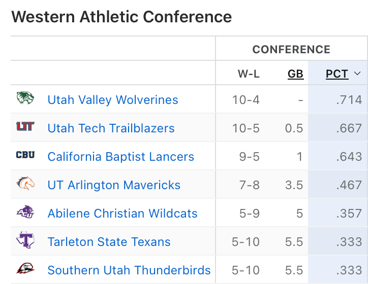Image resolution: width=368 pixels, height=284 pixels.
Task: Click the Utah Valley Wolverines logo
Action: coord(25,98)
